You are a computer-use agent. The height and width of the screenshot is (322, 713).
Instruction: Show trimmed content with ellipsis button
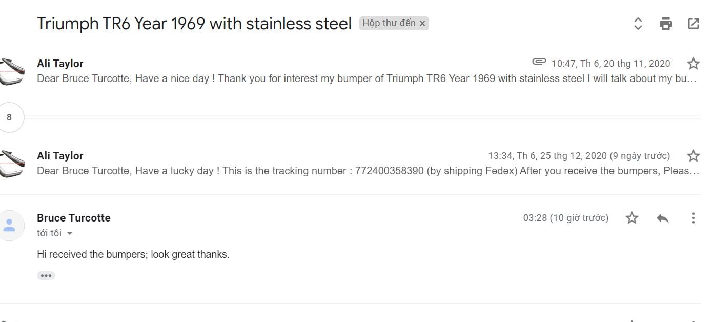click(46, 276)
